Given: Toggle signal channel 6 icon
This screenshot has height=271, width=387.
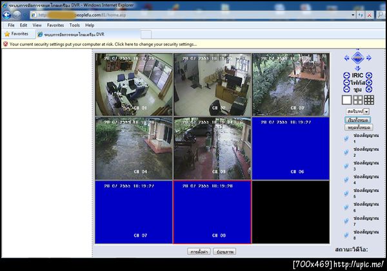Looking at the screenshot, I should [346, 207].
